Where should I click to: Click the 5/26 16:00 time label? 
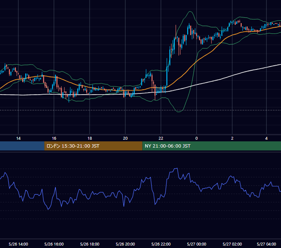(54, 244)
